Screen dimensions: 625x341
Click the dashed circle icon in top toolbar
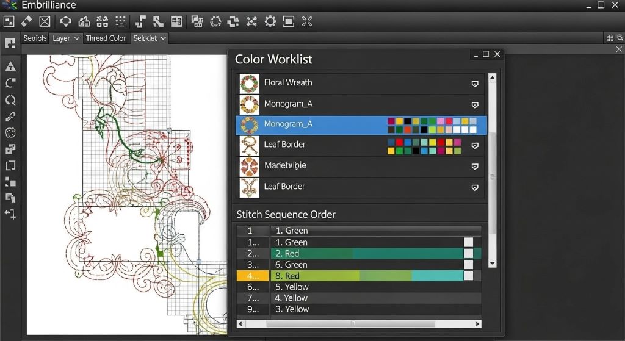(215, 21)
